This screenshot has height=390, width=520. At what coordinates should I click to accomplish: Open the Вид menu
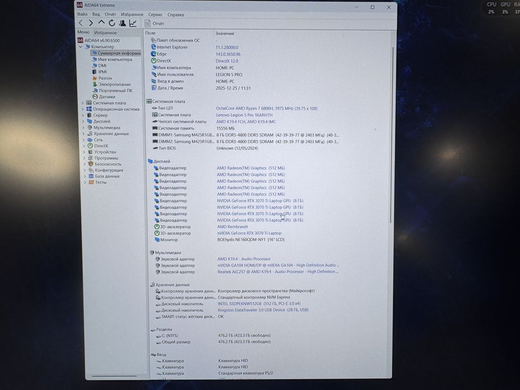tap(96, 14)
